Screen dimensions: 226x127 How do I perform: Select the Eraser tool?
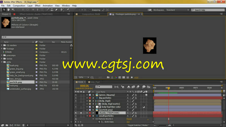point(56,10)
